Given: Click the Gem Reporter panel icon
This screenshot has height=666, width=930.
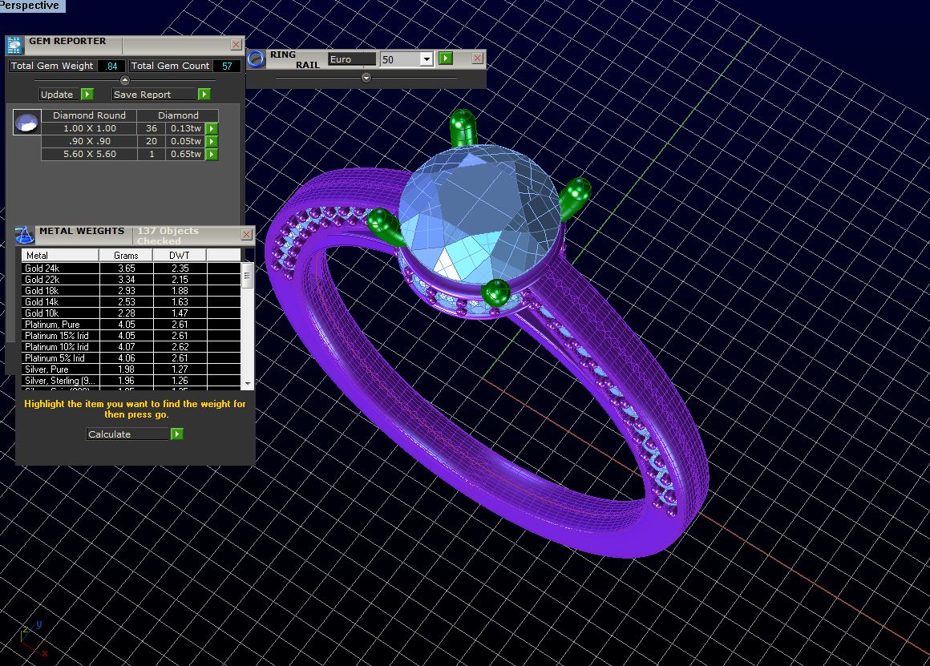Looking at the screenshot, I should 14,45.
